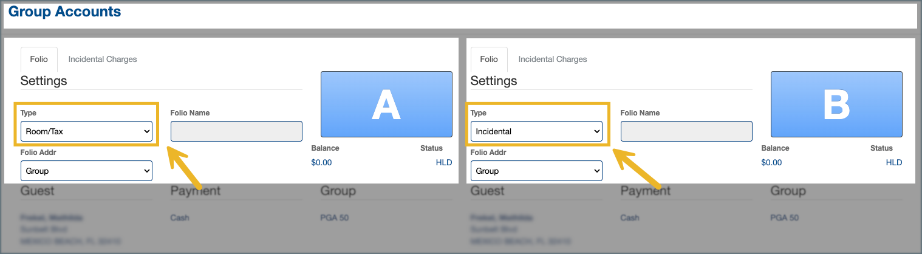Click the $0.00 balance in folio A
This screenshot has height=254, width=922.
coord(321,162)
